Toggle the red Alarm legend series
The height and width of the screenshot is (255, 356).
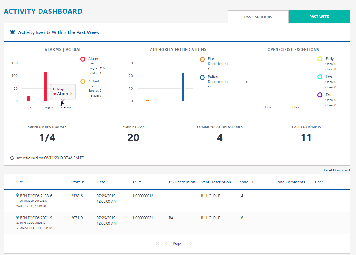(83, 59)
